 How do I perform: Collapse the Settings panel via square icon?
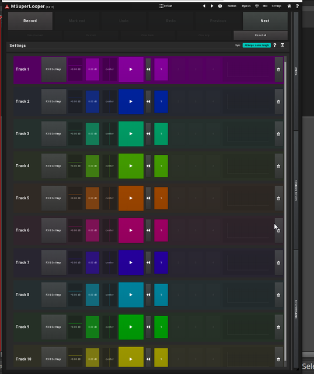click(282, 45)
